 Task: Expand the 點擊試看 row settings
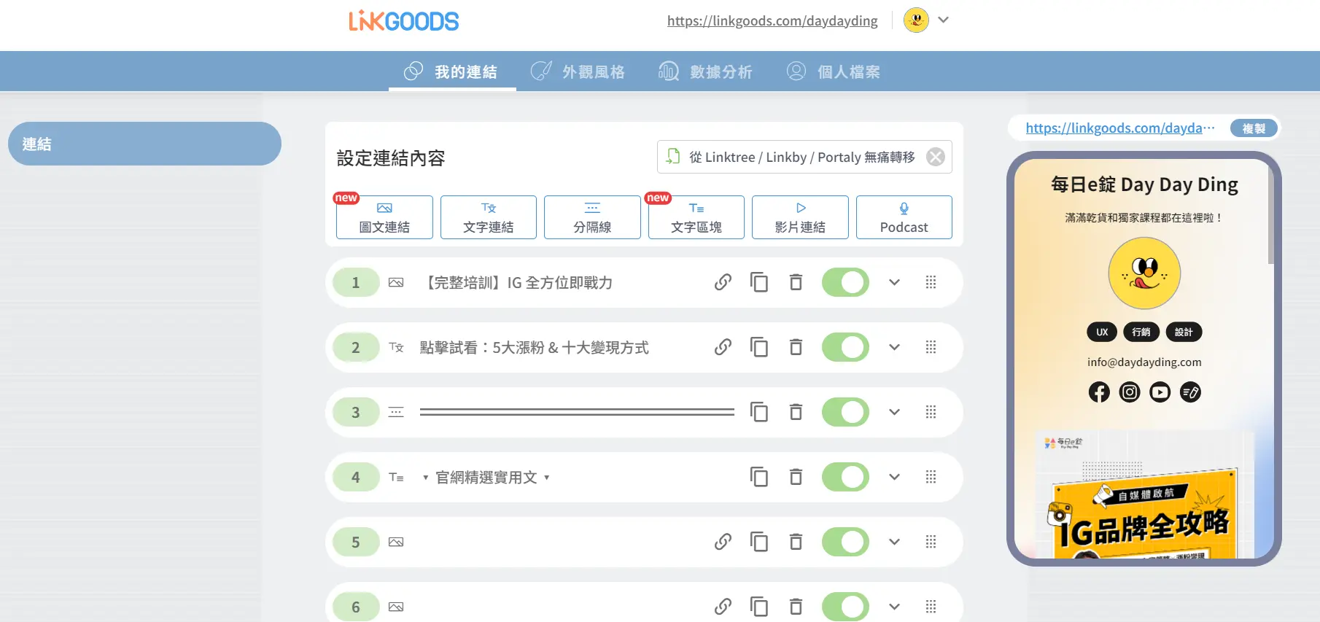pos(894,347)
